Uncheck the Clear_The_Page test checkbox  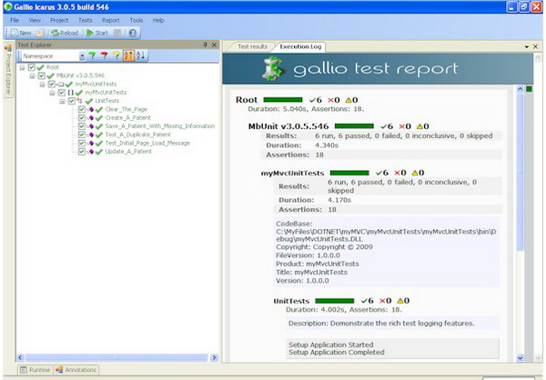(82, 109)
